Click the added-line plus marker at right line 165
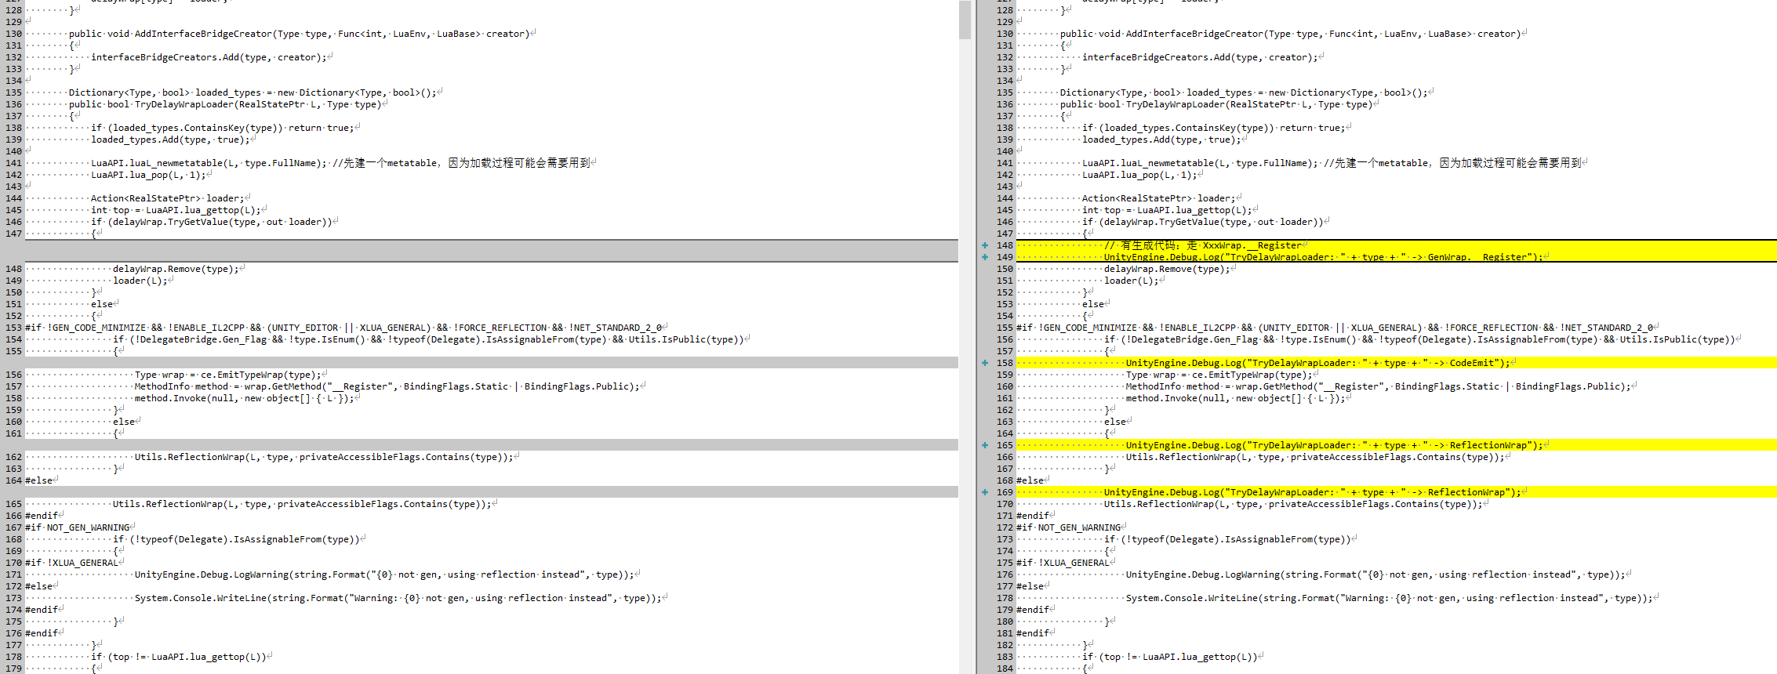Viewport: 1777px width, 674px height. [985, 445]
